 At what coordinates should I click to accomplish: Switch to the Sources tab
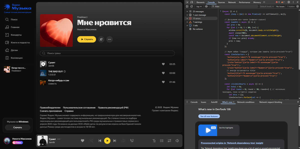(221, 2)
